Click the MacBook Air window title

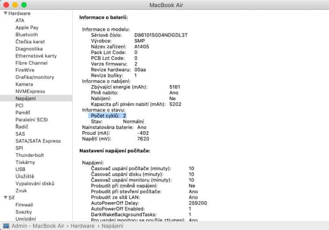(x=166, y=5)
